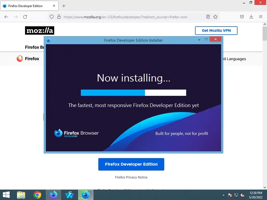267x200 pixels.
Task: Open network status tray icon
Action: coord(236,195)
